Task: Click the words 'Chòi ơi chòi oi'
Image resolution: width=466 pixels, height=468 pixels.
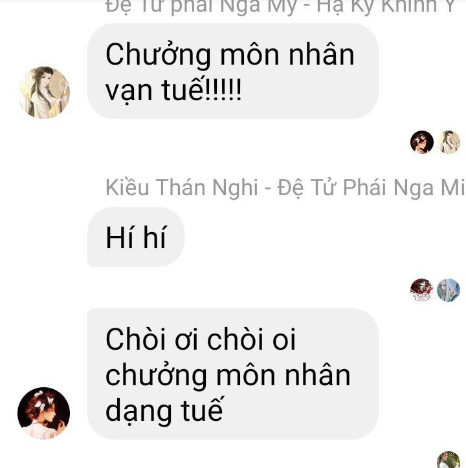Action: 201,339
